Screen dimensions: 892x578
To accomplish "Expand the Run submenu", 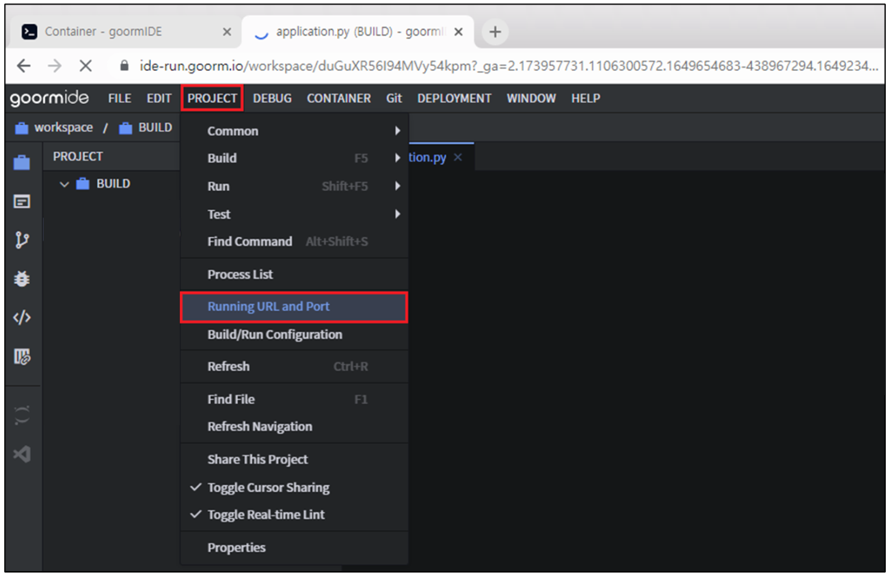I will click(x=294, y=186).
